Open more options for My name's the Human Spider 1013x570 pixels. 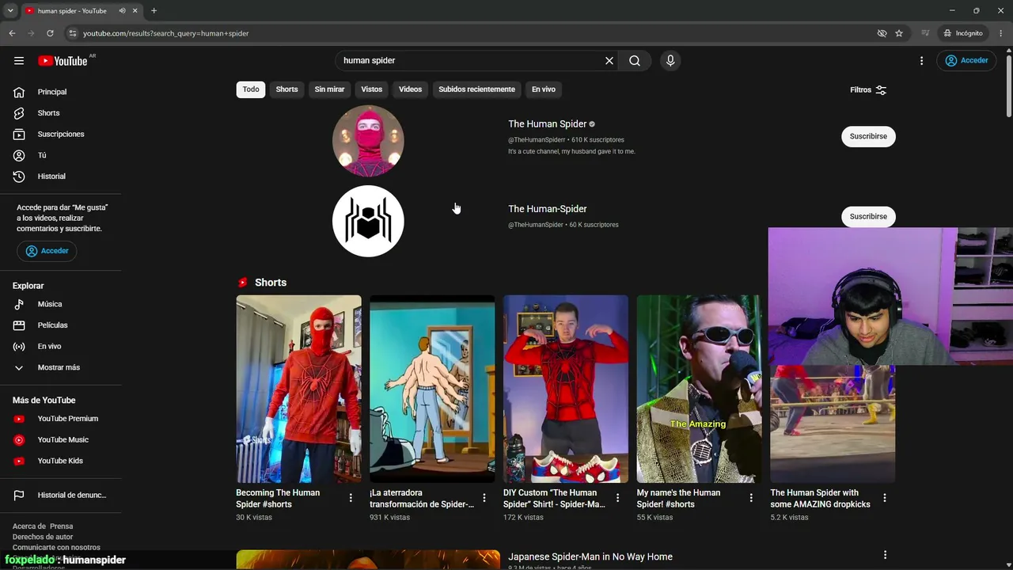(x=751, y=498)
